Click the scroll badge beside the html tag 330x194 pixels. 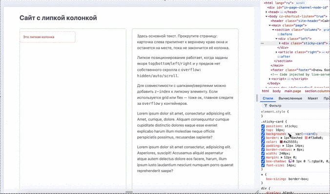(300, 3)
